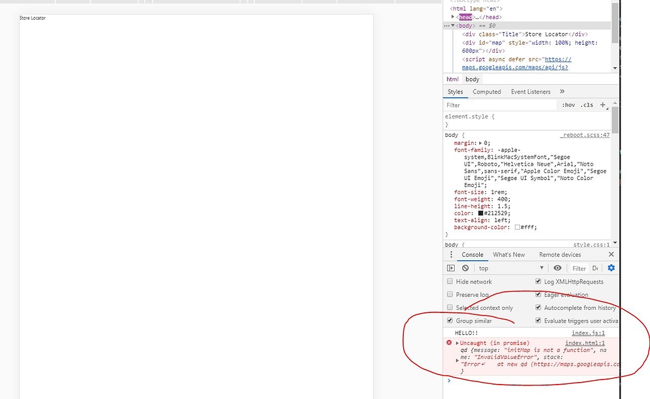Open index.html:1 error source link

(585, 343)
